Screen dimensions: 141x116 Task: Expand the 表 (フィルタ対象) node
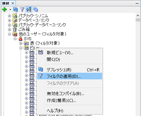coord(21,43)
